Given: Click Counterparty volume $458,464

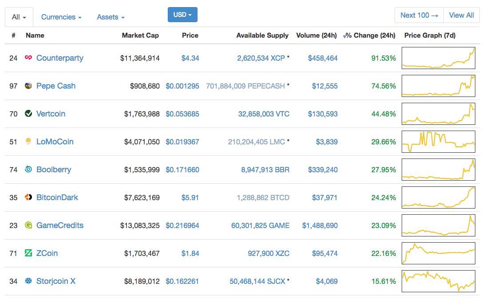Looking at the screenshot, I should click(323, 58).
